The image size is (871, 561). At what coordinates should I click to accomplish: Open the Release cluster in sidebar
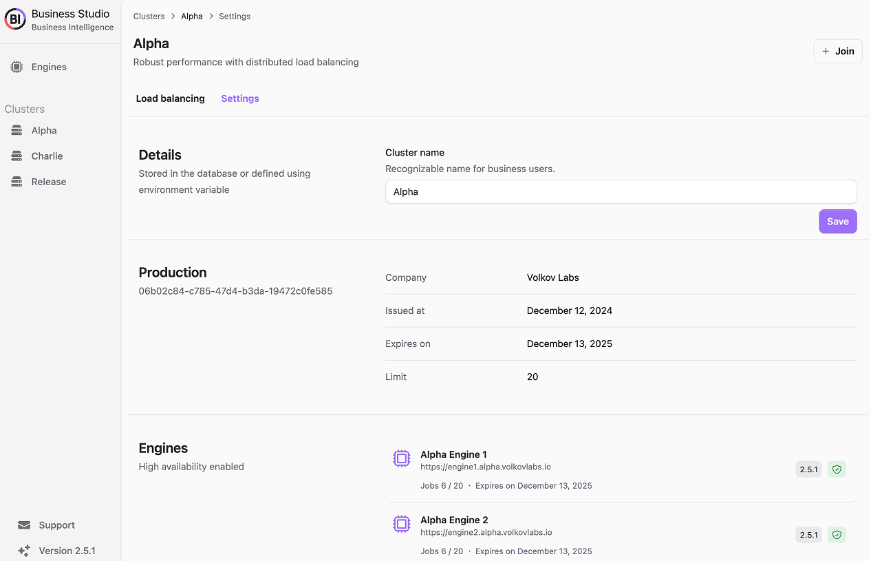[x=49, y=182]
